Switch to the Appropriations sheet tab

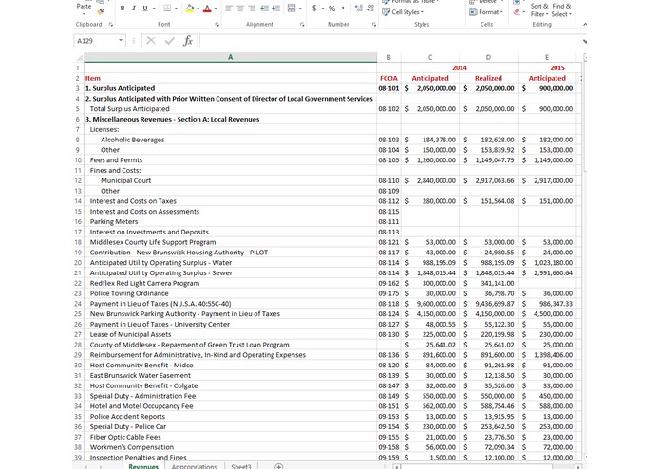pos(194,466)
